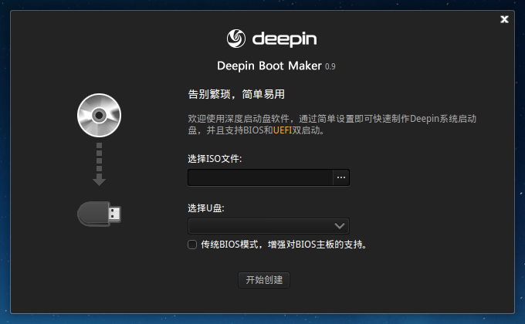
Task: Click the 0.9 version number
Action: pyautogui.click(x=330, y=66)
